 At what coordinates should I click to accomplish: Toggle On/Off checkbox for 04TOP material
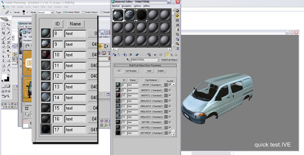tap(170, 85)
